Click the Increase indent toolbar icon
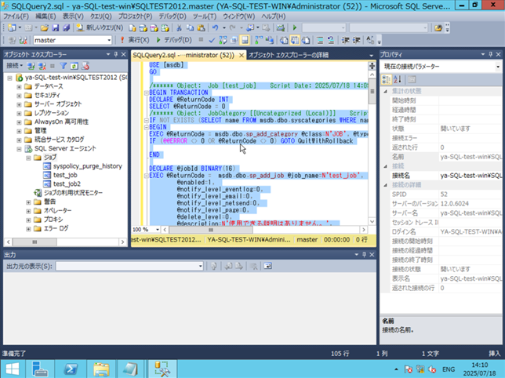505x378 pixels. click(x=356, y=40)
